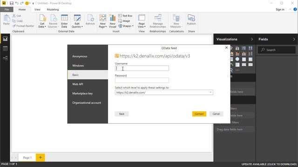Click into the Password input field
The image size is (298, 167).
click(142, 80)
